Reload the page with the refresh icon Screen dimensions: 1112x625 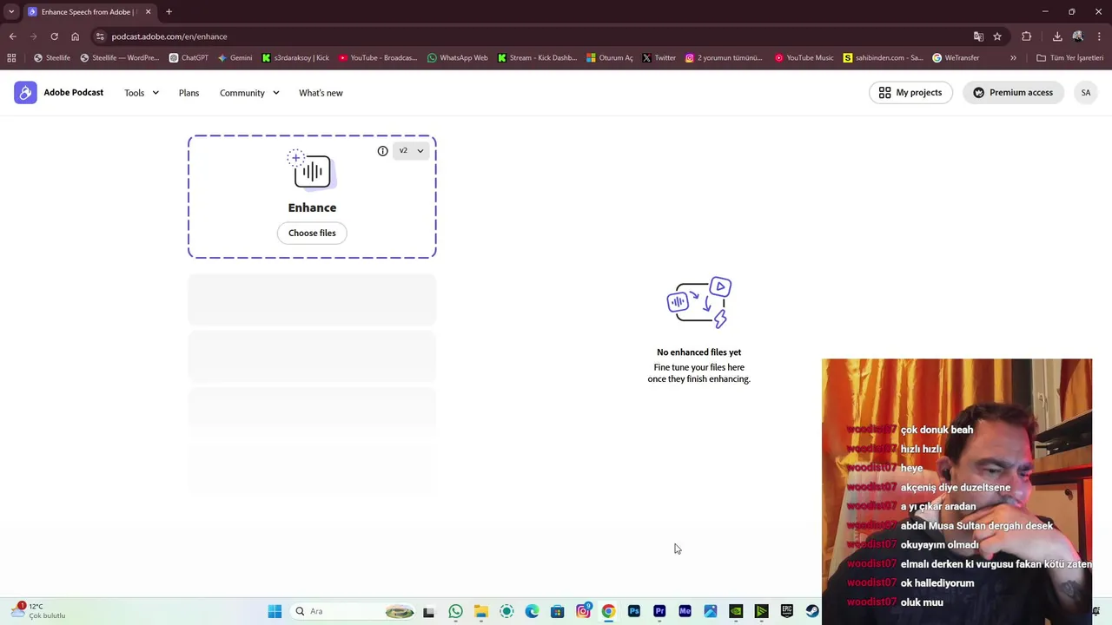click(x=54, y=36)
